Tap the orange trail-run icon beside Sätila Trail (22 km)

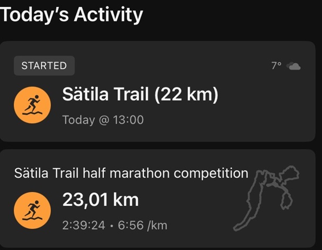point(32,104)
